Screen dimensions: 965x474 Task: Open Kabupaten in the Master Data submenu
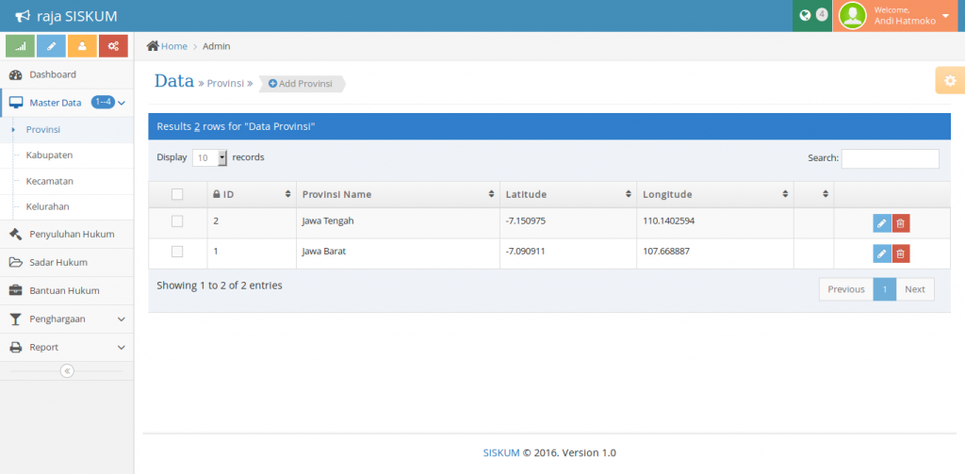[x=50, y=155]
